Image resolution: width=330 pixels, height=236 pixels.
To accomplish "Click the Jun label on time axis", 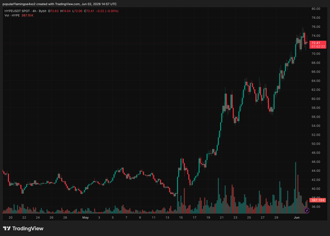I will click(x=297, y=218).
